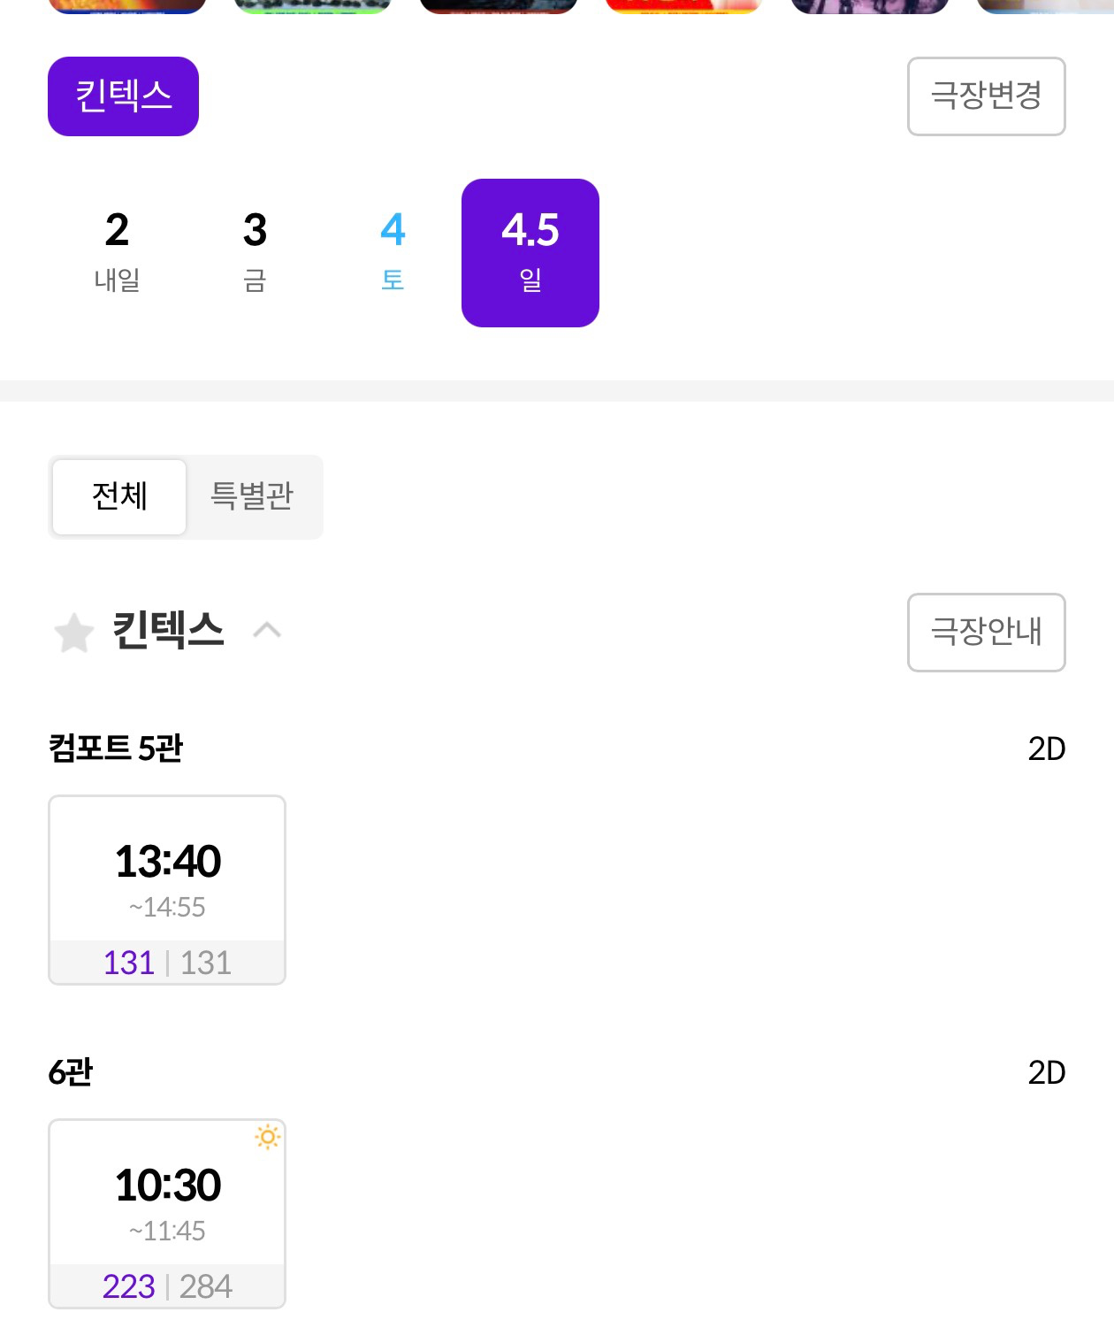Image resolution: width=1114 pixels, height=1343 pixels.
Task: Click the 컴포트 5관 screen label
Action: pos(116,748)
